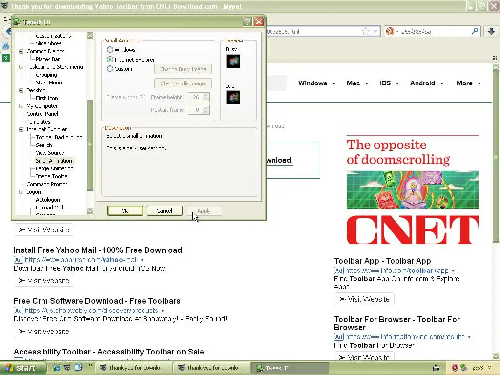Open the downloads arrow button in the Mypal toolbar
The width and height of the screenshot is (500, 375).
[x=491, y=31]
